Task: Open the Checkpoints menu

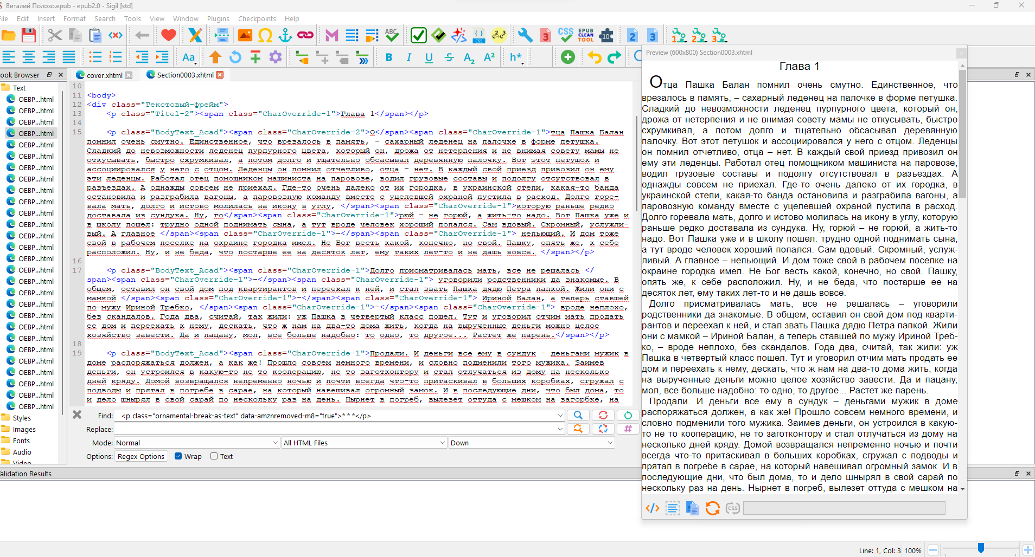Action: point(257,18)
